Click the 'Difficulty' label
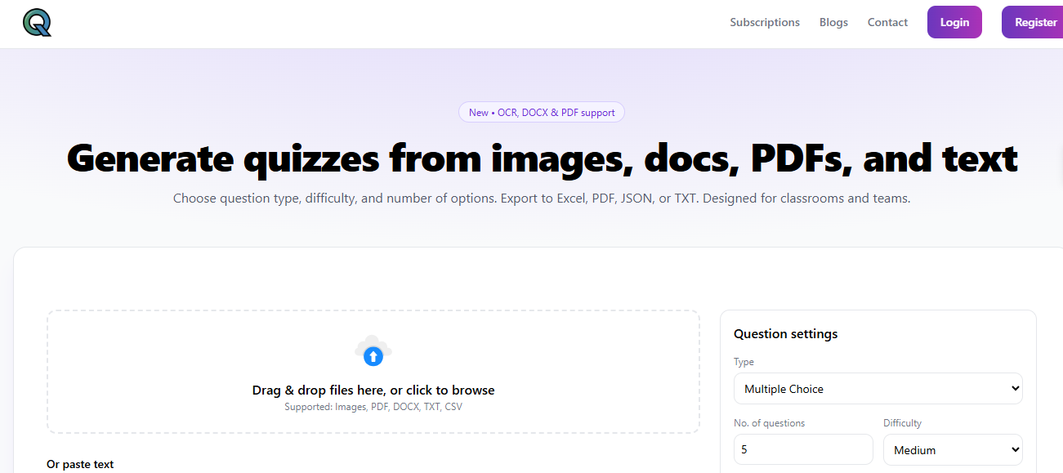The height and width of the screenshot is (473, 1063). (902, 423)
